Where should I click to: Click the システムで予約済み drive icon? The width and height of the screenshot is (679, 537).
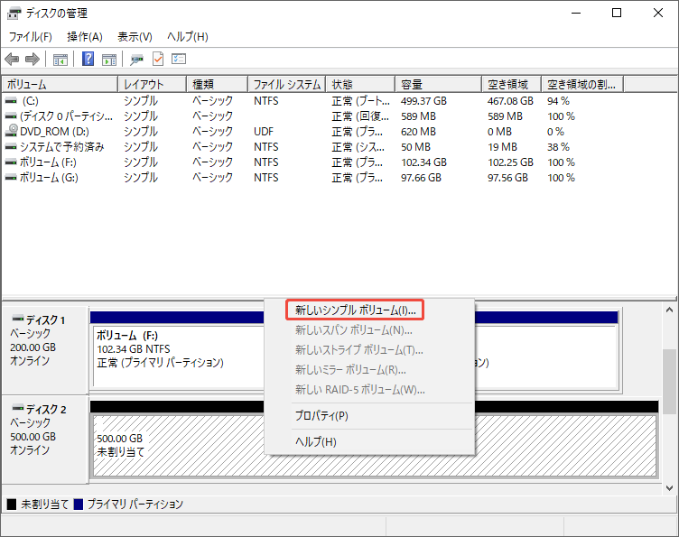[x=11, y=147]
